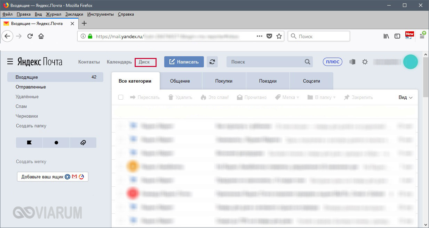Image resolution: width=429 pixels, height=228 pixels.
Task: Filter unread messages dot icon
Action: (x=56, y=143)
